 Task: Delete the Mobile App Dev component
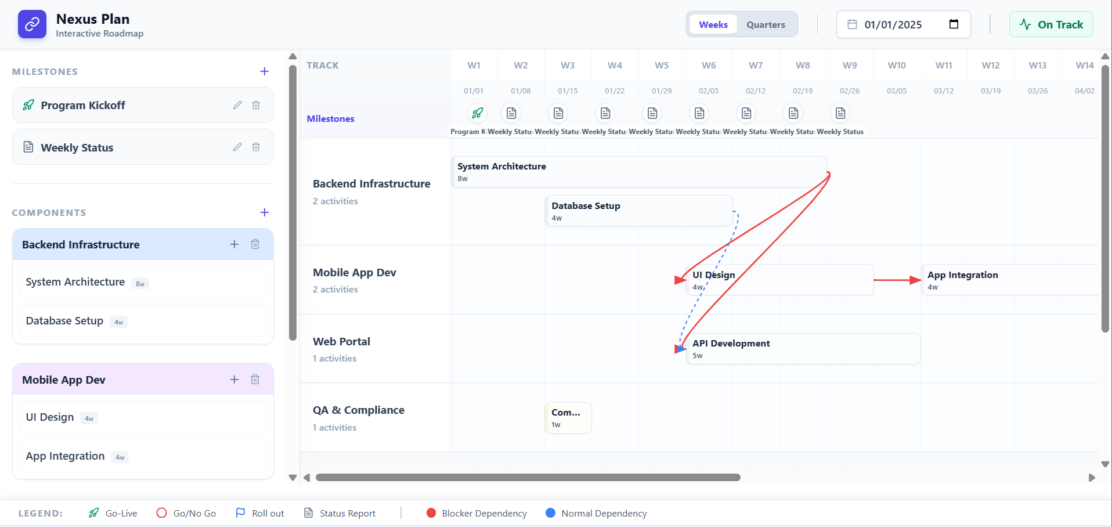pos(255,380)
